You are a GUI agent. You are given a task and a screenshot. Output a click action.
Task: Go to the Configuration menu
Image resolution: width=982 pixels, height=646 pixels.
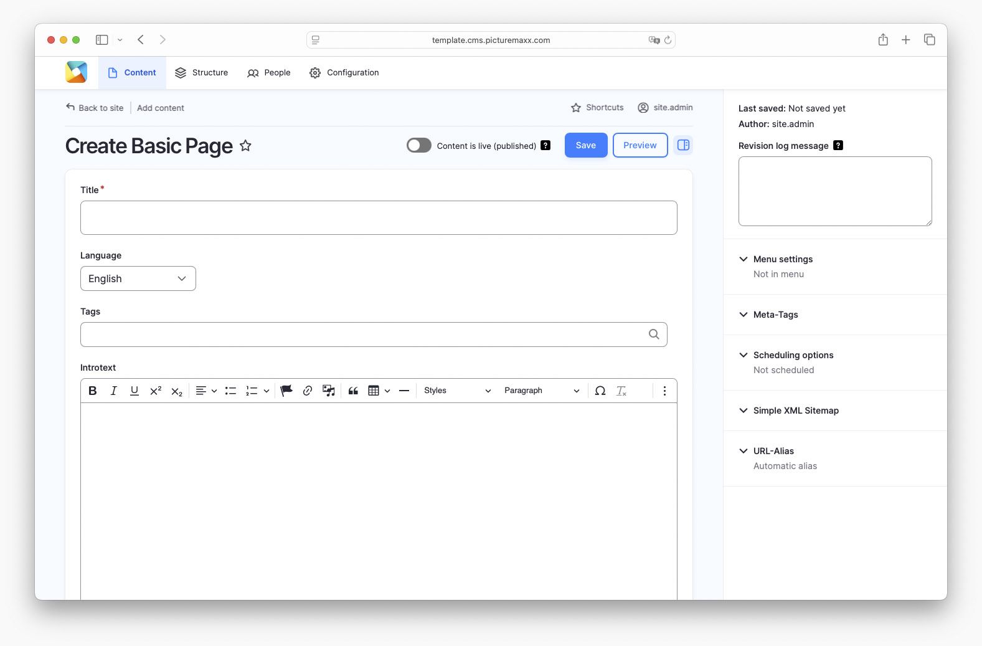pyautogui.click(x=344, y=73)
